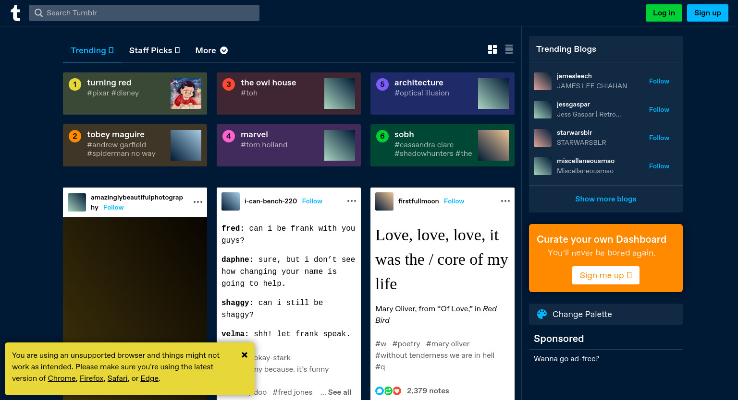Click the palette icon beside Change Palette
Image resolution: width=738 pixels, height=400 pixels.
542,314
